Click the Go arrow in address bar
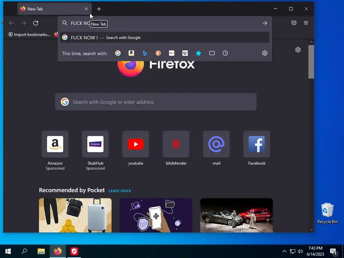This screenshot has width=344, height=258. (x=265, y=23)
